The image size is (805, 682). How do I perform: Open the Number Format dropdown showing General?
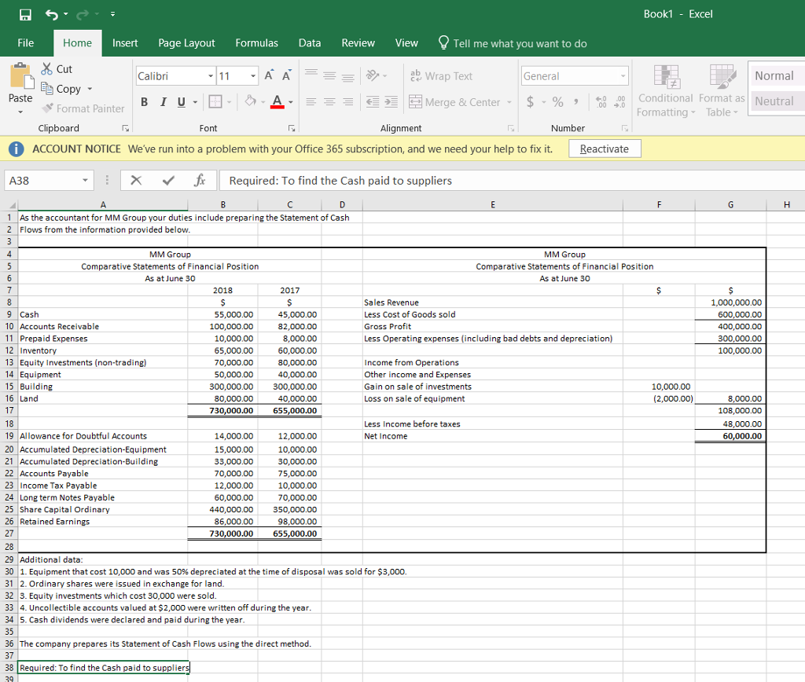[576, 75]
